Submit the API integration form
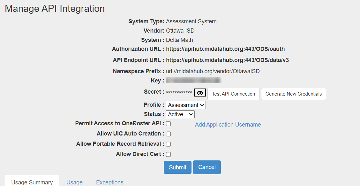This screenshot has width=360, height=186. (177, 167)
